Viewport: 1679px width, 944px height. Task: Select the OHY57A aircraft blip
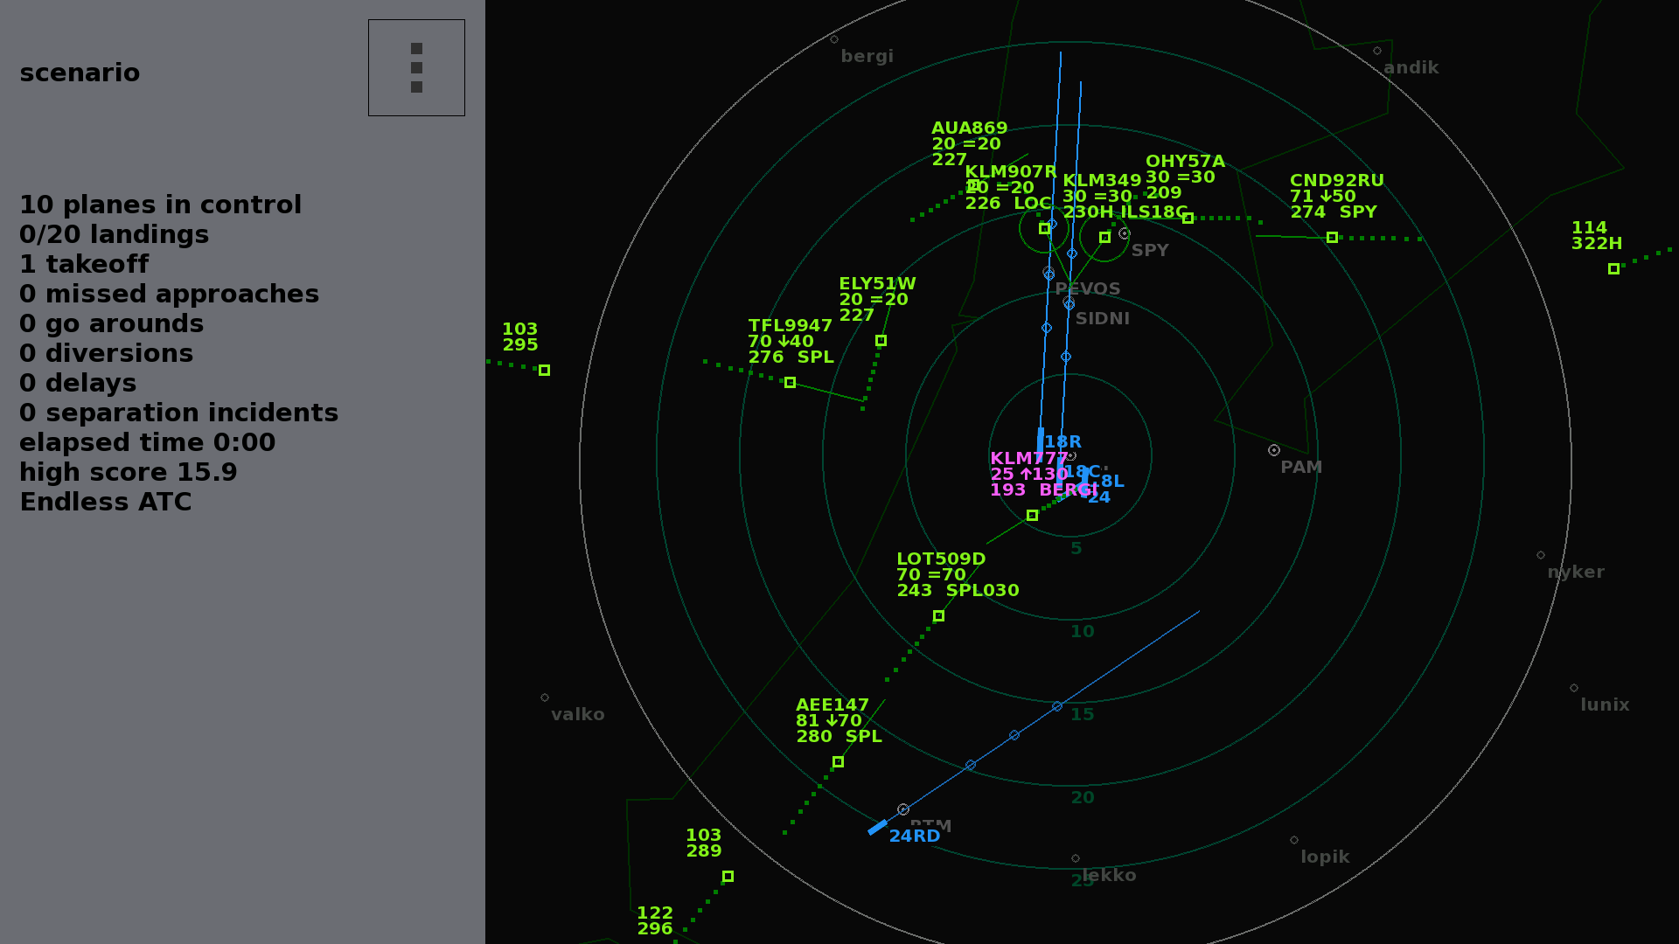[x=1188, y=219]
